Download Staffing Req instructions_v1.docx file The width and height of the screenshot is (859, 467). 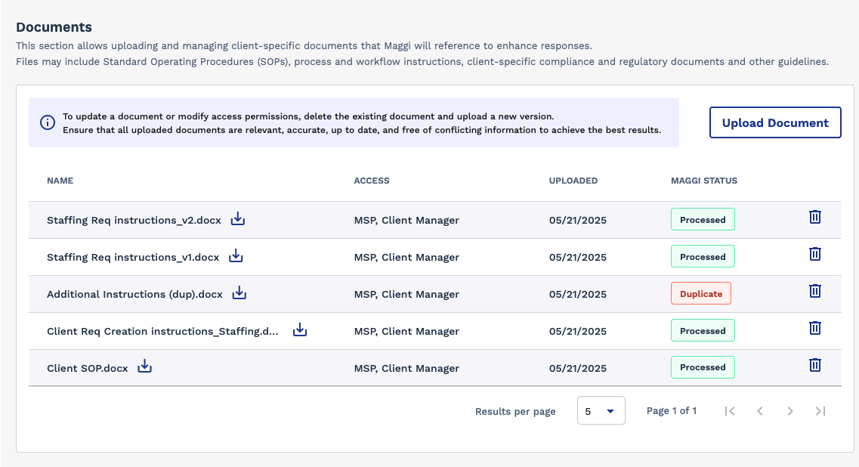[x=236, y=256]
